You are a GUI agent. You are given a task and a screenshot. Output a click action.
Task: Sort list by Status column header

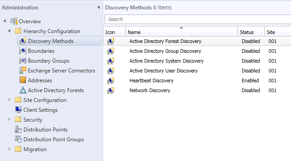click(x=251, y=31)
